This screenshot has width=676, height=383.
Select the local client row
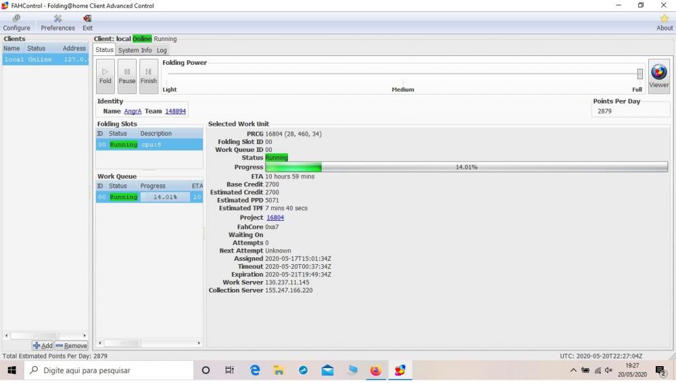(45, 59)
